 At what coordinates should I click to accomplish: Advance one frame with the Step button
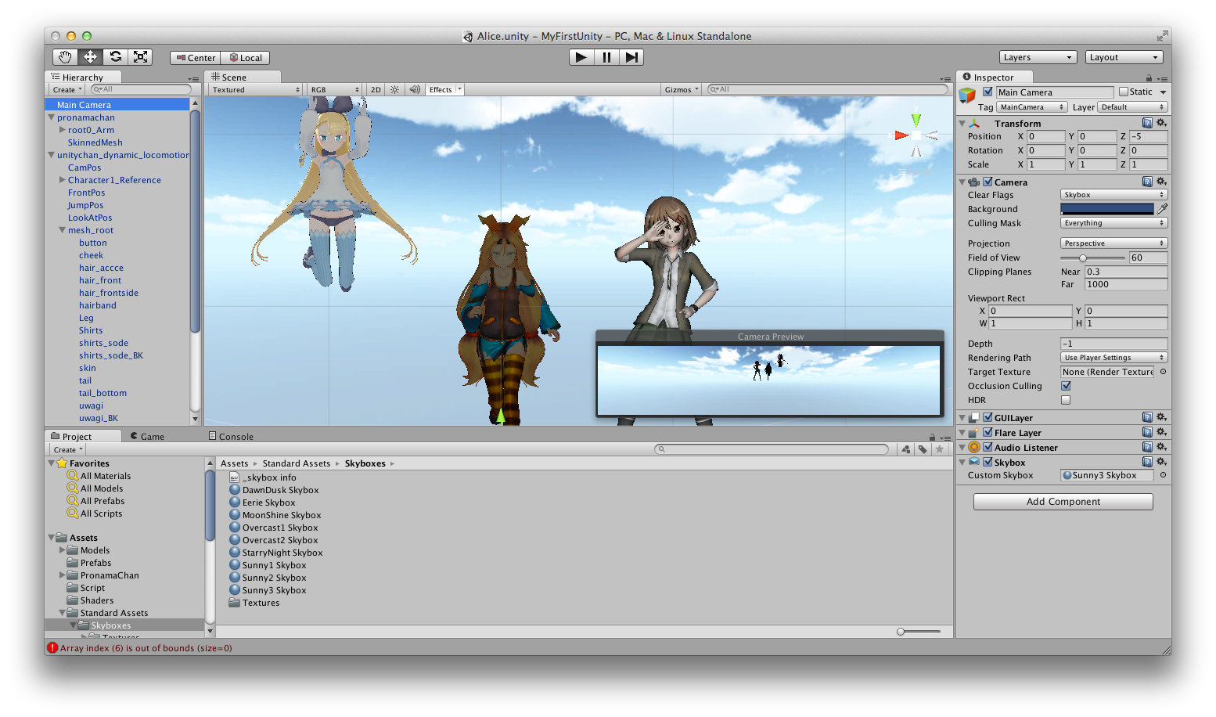click(x=631, y=57)
